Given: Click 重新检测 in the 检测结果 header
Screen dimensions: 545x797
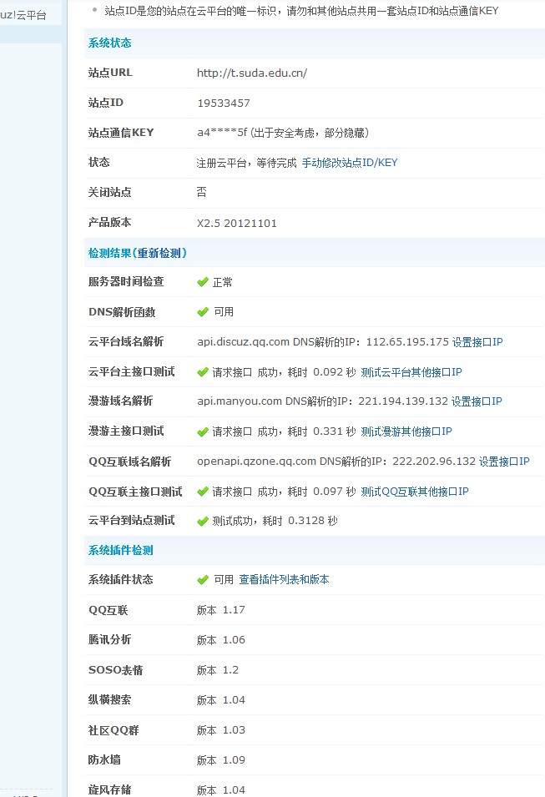Looking at the screenshot, I should tap(159, 253).
